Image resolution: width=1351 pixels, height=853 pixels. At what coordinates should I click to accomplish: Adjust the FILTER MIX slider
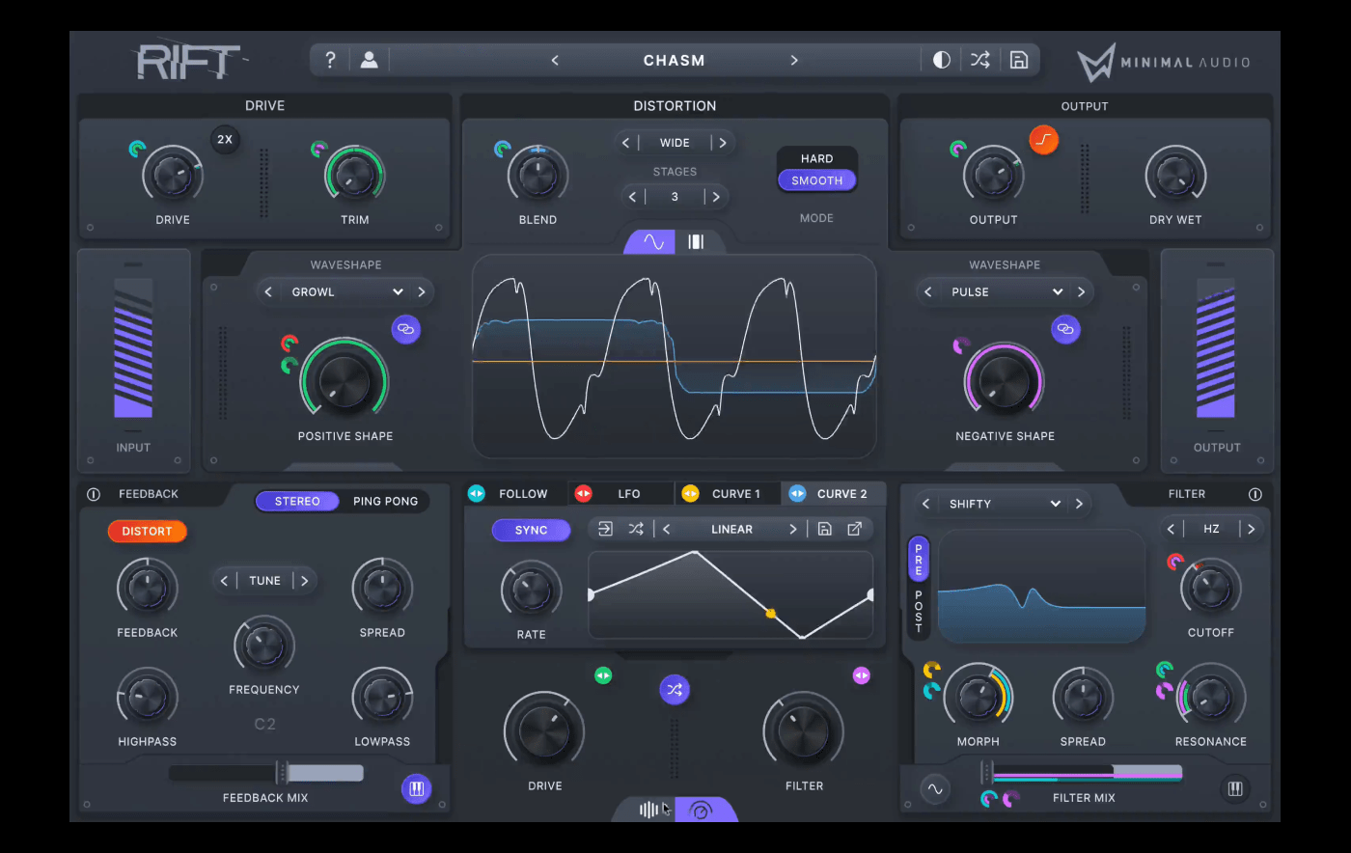1083,773
